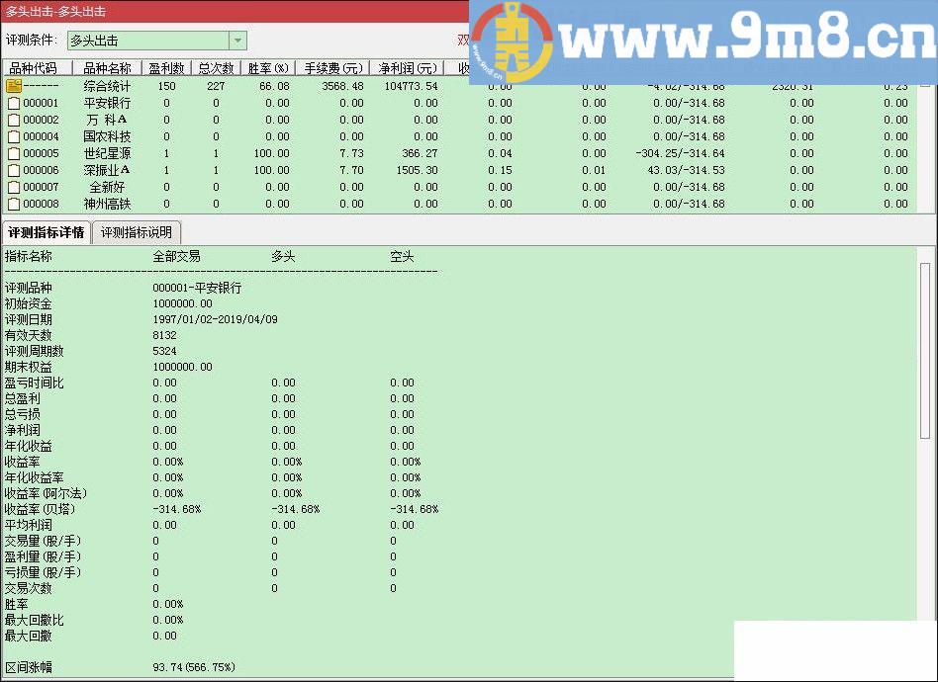Click the 总次数 column header

point(215,67)
